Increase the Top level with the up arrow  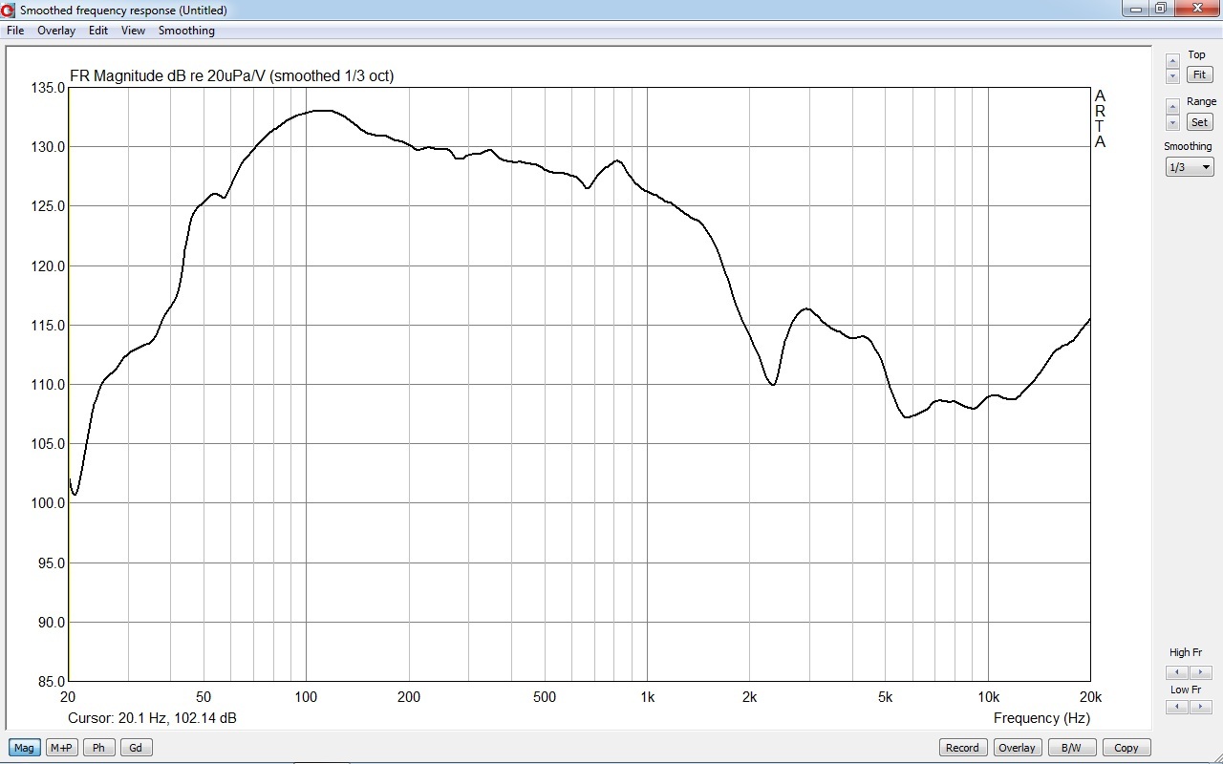pyautogui.click(x=1173, y=61)
